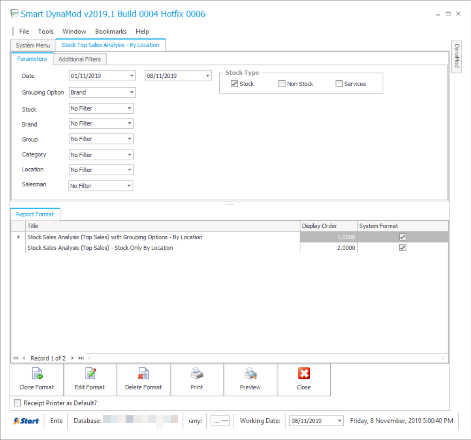The image size is (471, 440).
Task: Click the Print printer icon
Action: coord(197,374)
